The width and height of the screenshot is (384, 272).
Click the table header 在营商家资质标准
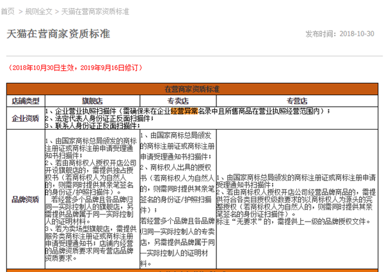pyautogui.click(x=192, y=89)
